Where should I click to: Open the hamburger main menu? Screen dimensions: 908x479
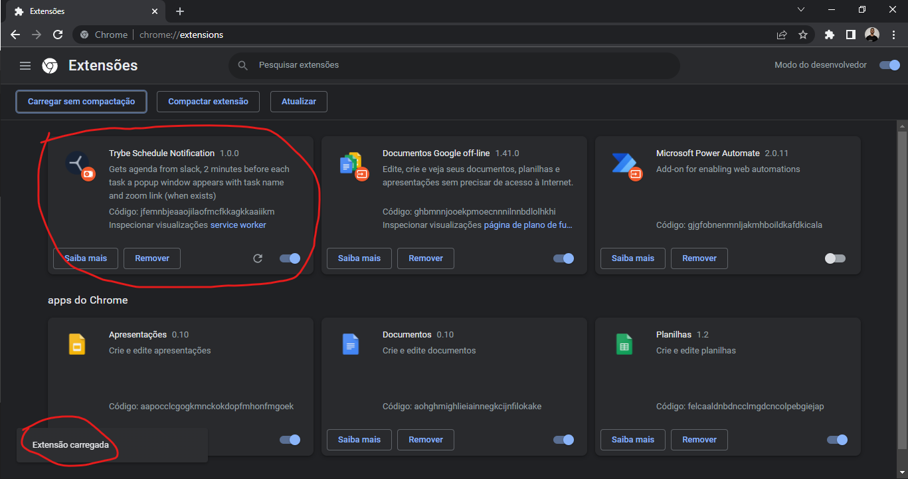pyautogui.click(x=25, y=66)
